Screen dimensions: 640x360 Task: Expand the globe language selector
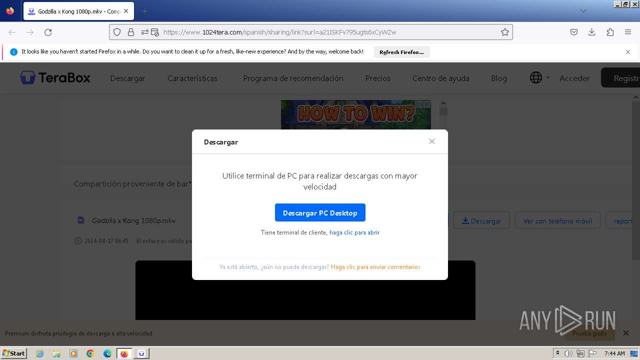[539, 77]
